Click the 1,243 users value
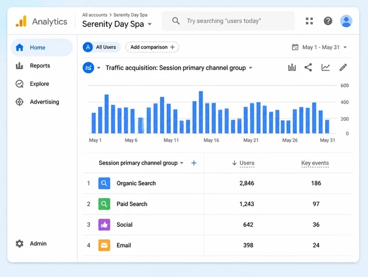 (x=247, y=204)
